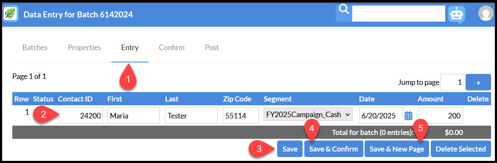This screenshot has height=163, width=497.
Task: Click the green leaf app logo
Action: point(11,14)
